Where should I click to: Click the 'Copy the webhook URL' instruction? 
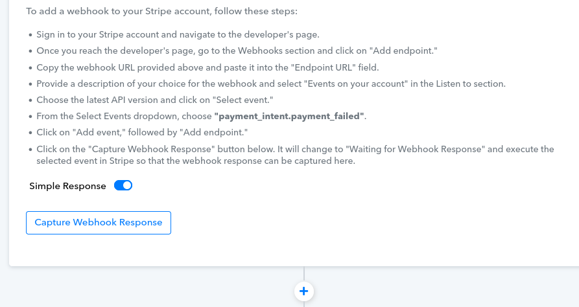pos(207,67)
